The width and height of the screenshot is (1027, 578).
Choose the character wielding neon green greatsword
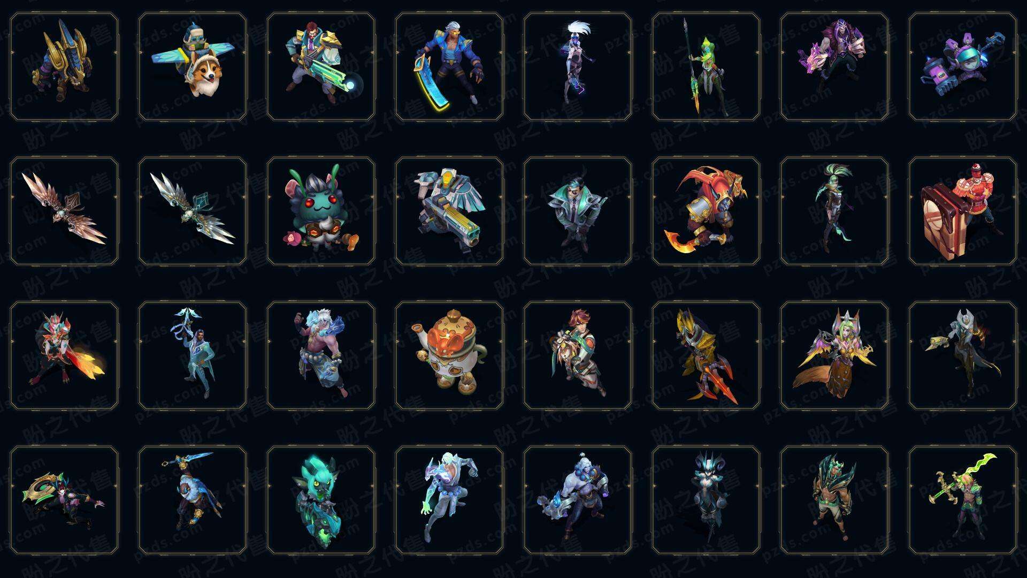coord(963,500)
